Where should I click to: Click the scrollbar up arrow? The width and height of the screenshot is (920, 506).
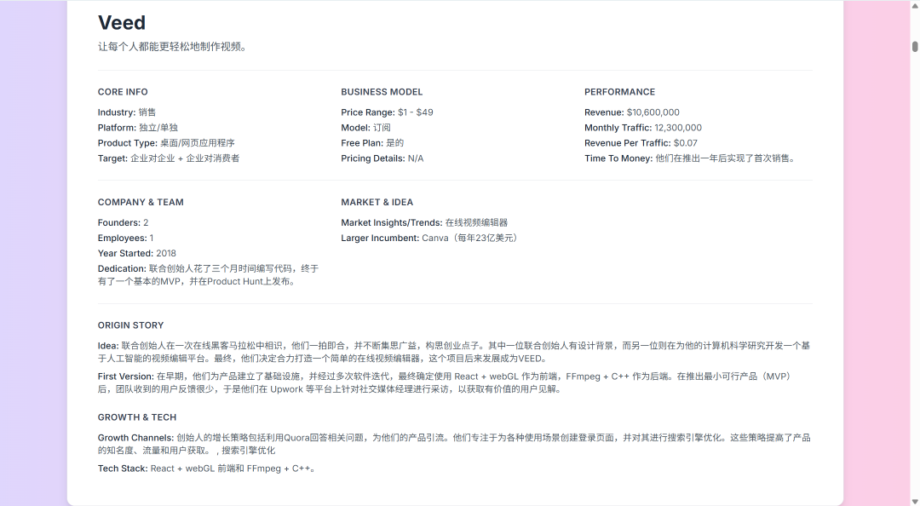point(915,4)
